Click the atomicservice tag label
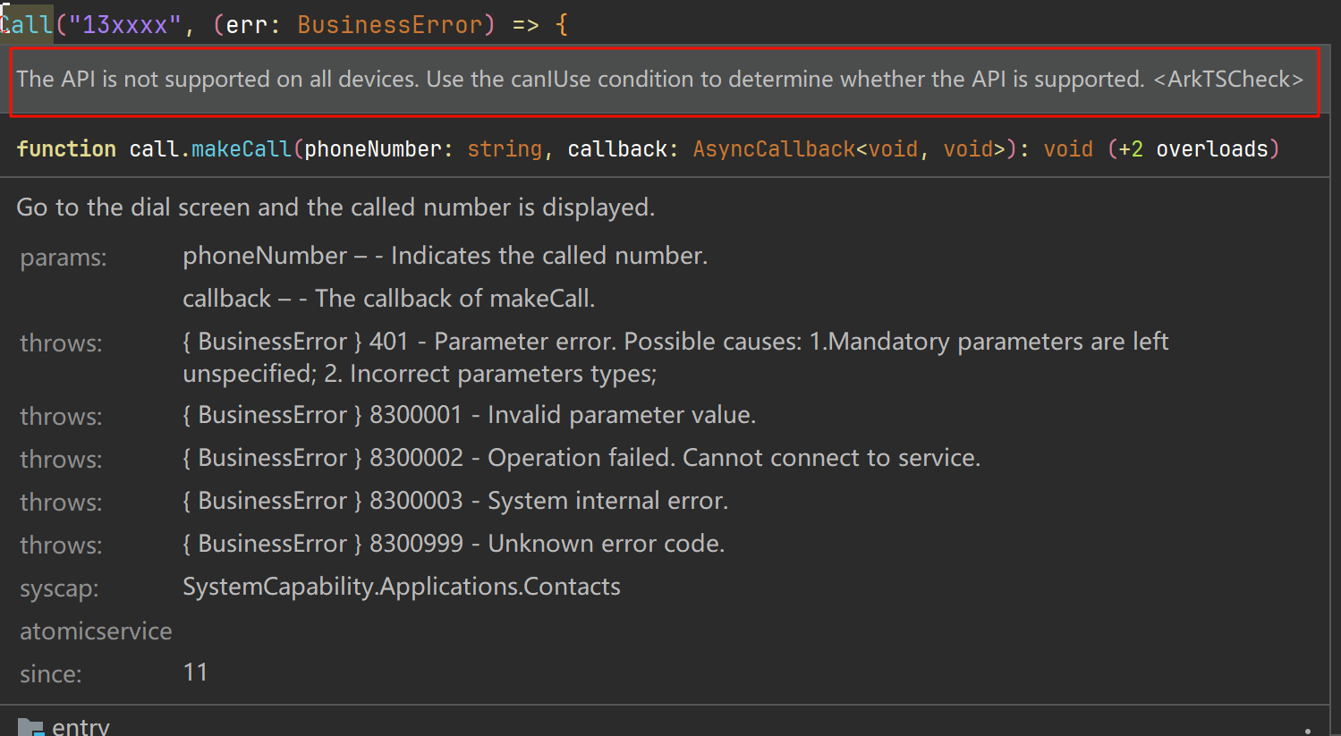This screenshot has height=736, width=1341. click(96, 631)
